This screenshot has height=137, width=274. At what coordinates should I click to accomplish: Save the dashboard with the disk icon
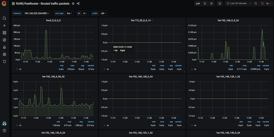(205, 4)
